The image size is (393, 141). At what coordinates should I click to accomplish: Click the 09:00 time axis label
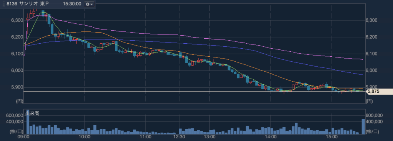point(23,137)
